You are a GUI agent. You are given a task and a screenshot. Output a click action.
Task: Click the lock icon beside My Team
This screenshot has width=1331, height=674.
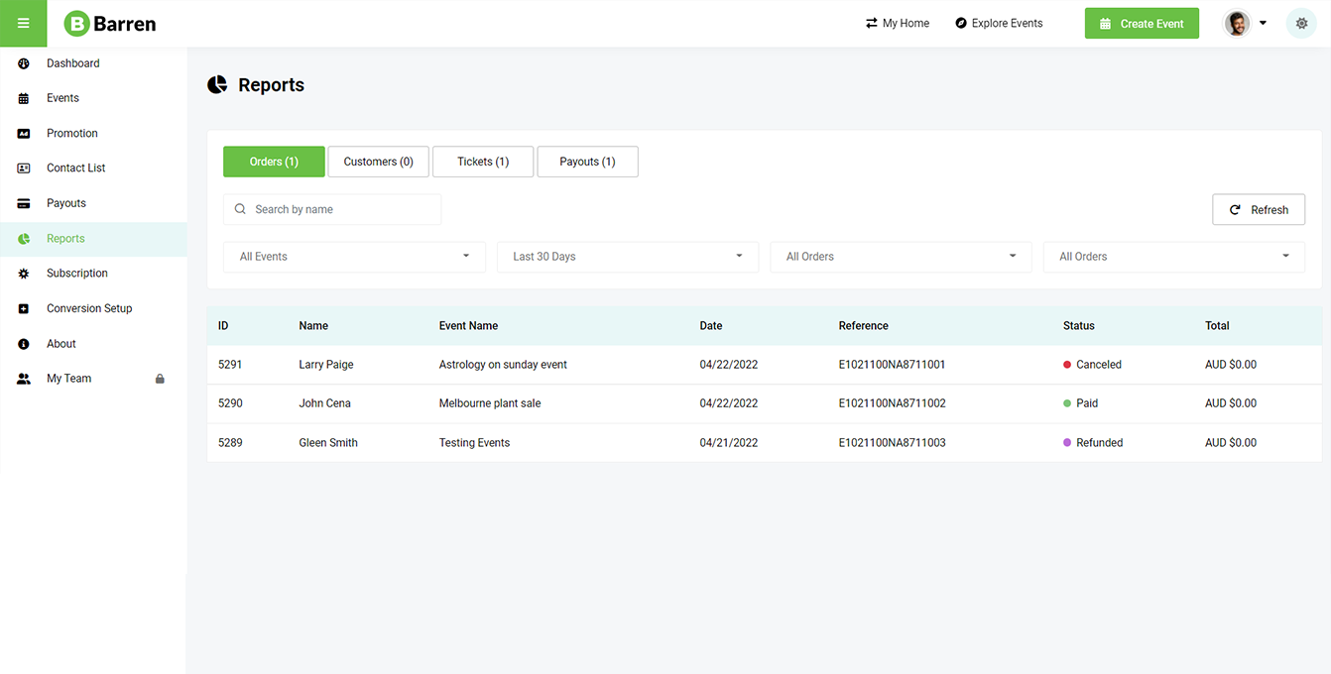(x=160, y=379)
